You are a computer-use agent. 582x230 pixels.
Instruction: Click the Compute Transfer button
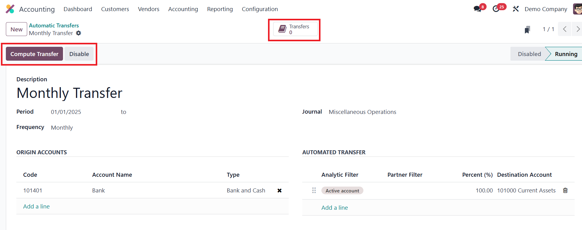click(x=34, y=54)
